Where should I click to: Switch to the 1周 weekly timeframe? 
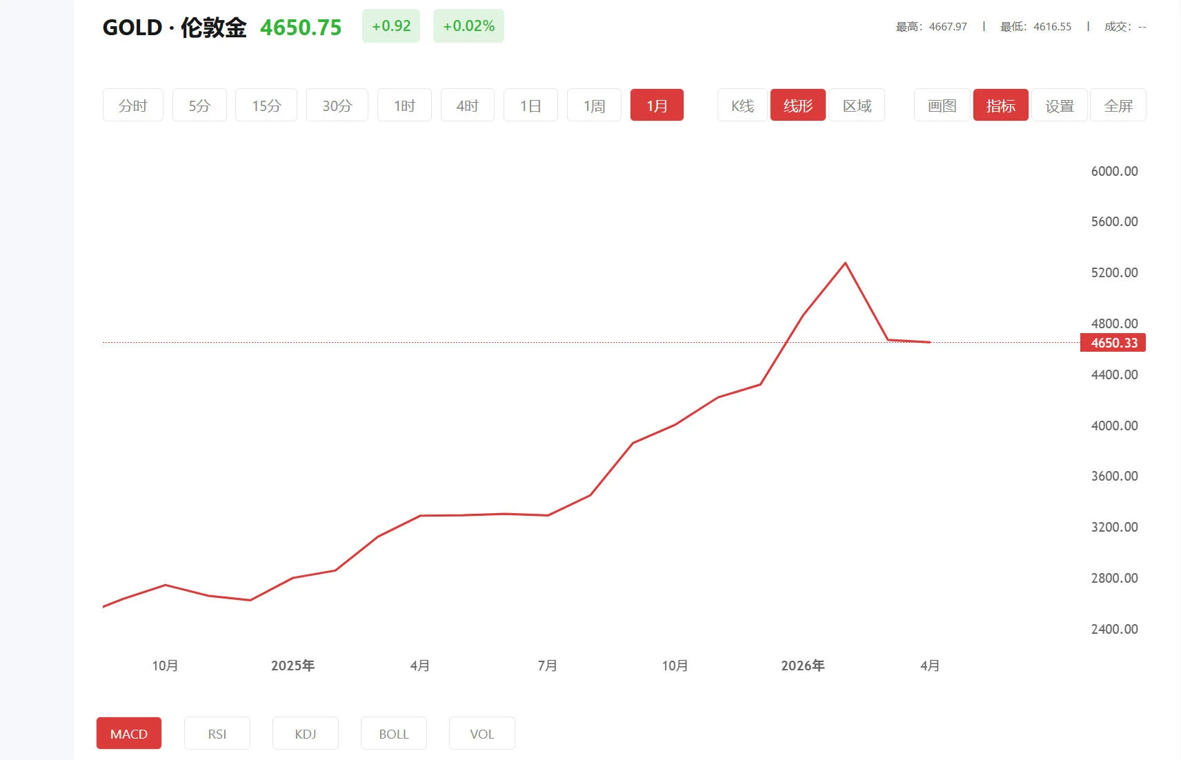(593, 105)
